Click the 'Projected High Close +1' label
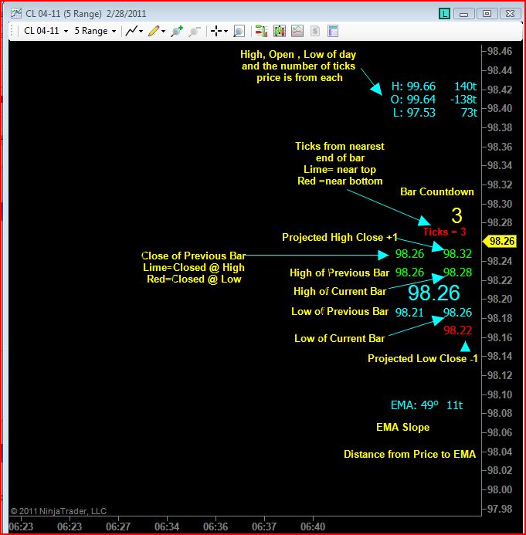The image size is (526, 535). point(340,237)
